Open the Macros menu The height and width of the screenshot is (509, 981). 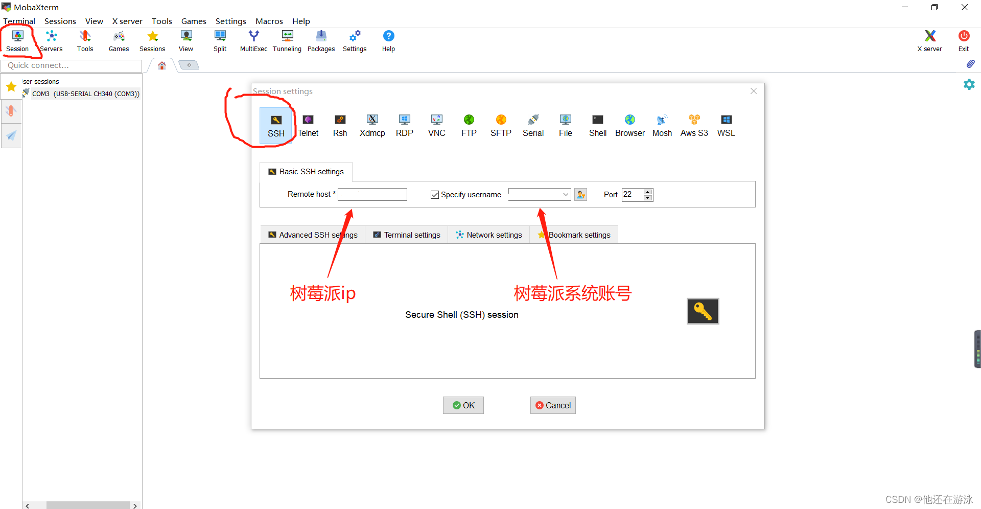pos(269,21)
